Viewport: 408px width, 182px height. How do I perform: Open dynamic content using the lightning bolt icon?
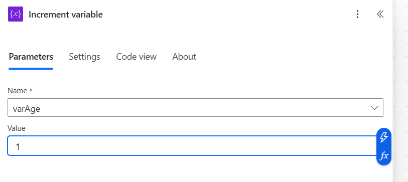384,137
